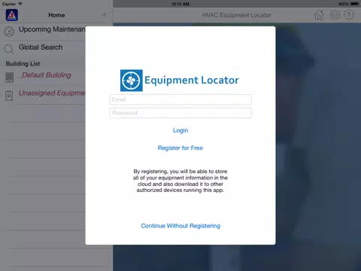Click the Building List section header
Viewport: 361px width, 271px height.
point(23,64)
